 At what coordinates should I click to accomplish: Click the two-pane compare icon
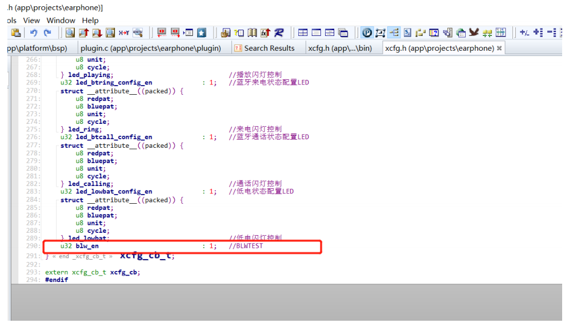coord(500,33)
